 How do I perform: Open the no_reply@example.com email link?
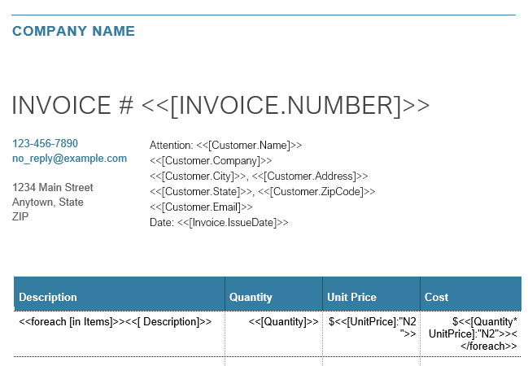point(69,159)
